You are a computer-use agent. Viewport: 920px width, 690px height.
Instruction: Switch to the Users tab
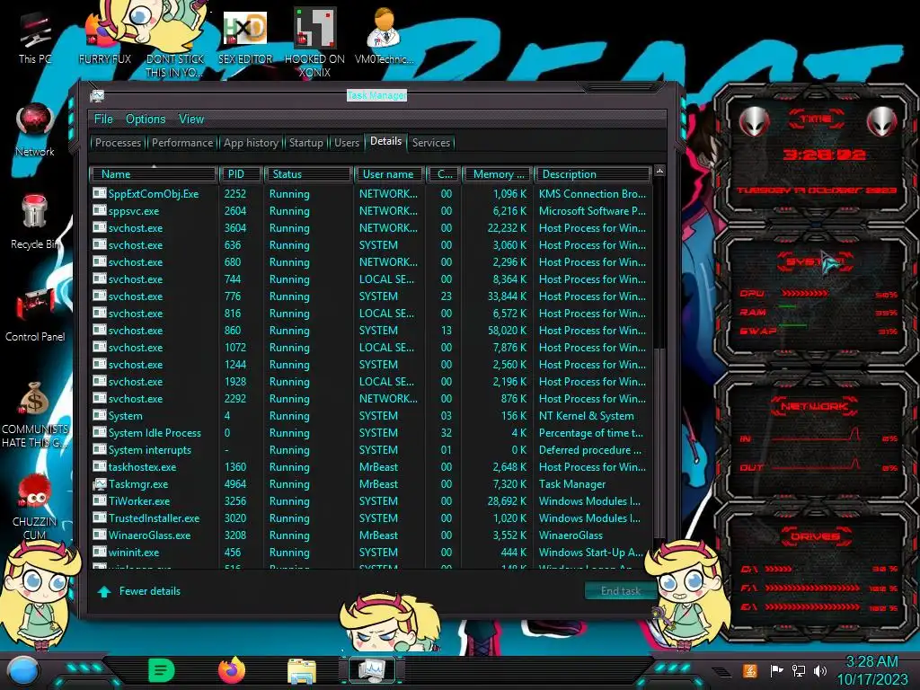pyautogui.click(x=346, y=143)
